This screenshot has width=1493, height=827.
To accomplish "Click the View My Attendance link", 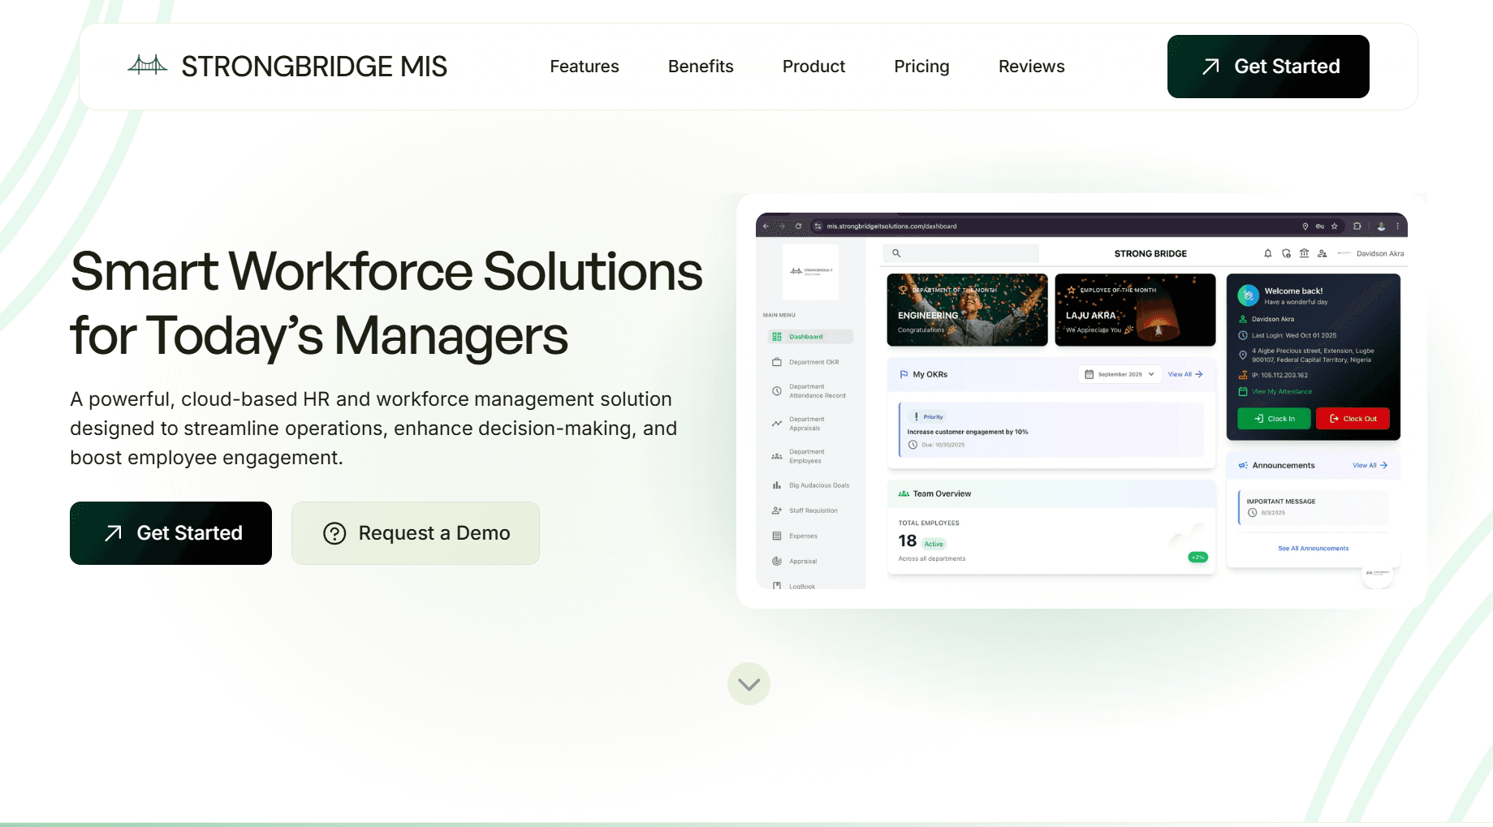I will click(1281, 391).
